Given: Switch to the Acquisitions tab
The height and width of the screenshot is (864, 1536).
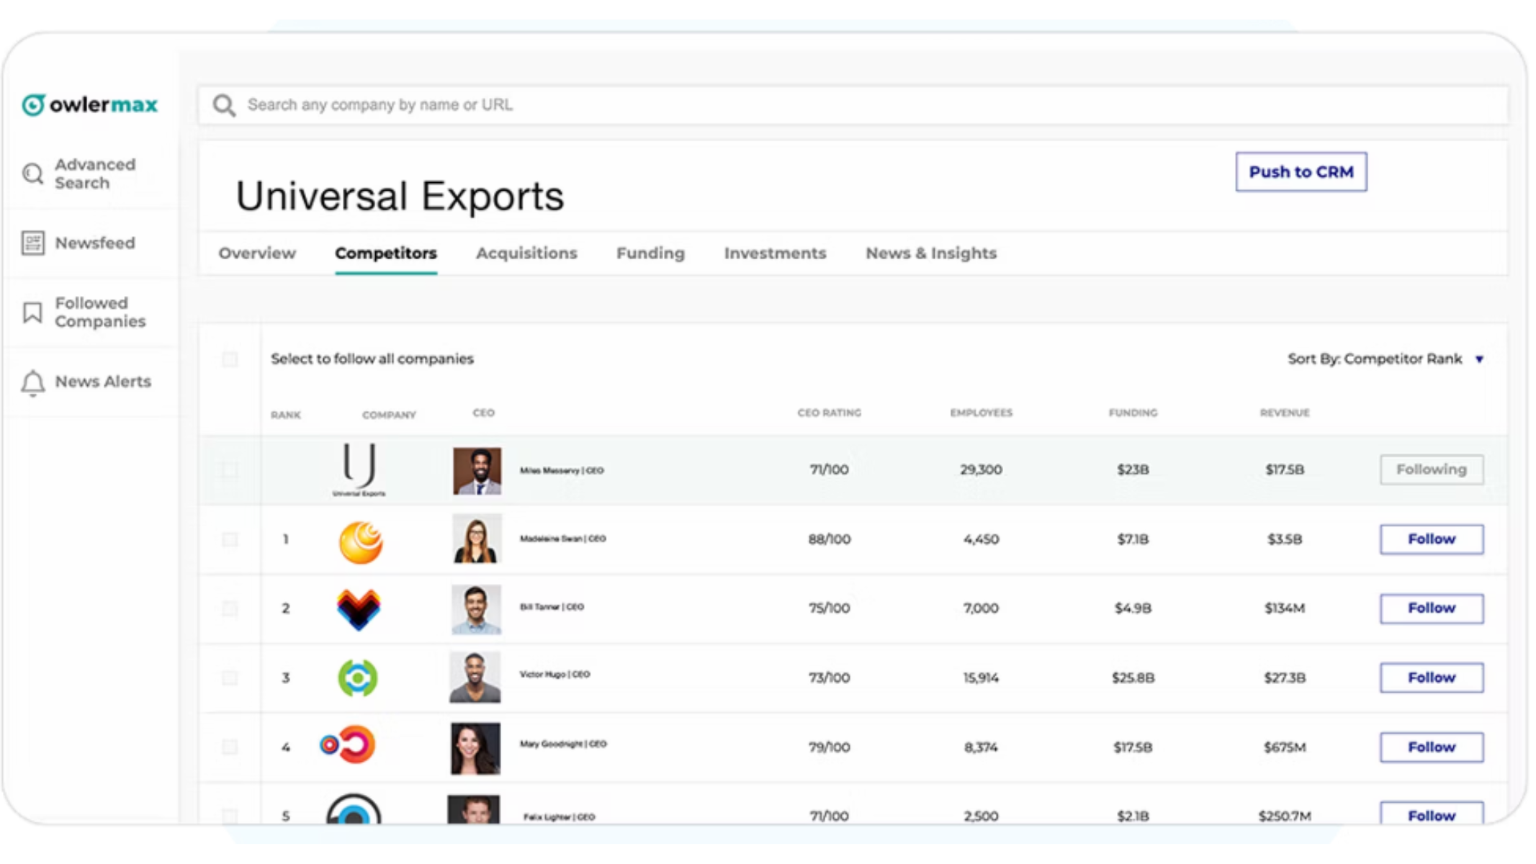Looking at the screenshot, I should pyautogui.click(x=526, y=253).
